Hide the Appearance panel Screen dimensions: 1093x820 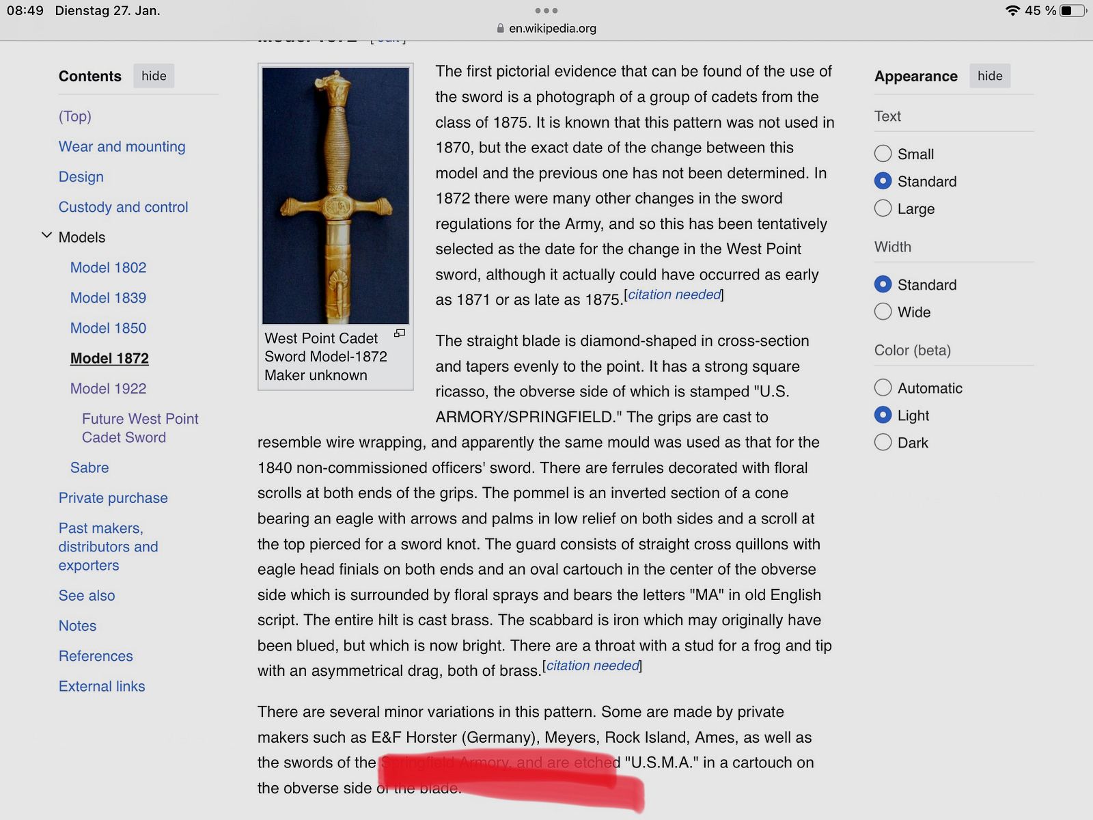[989, 76]
